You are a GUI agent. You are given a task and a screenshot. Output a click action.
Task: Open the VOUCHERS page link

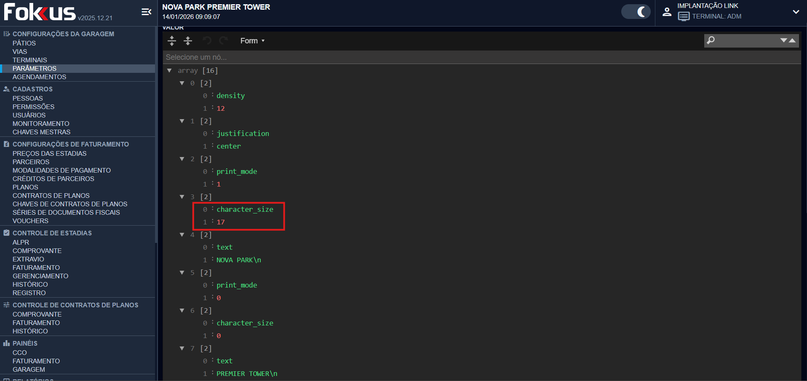pos(30,221)
